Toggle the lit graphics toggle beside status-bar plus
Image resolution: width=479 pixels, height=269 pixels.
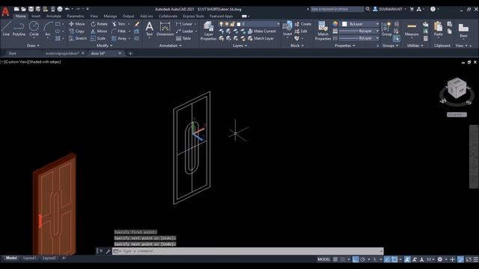(461, 259)
